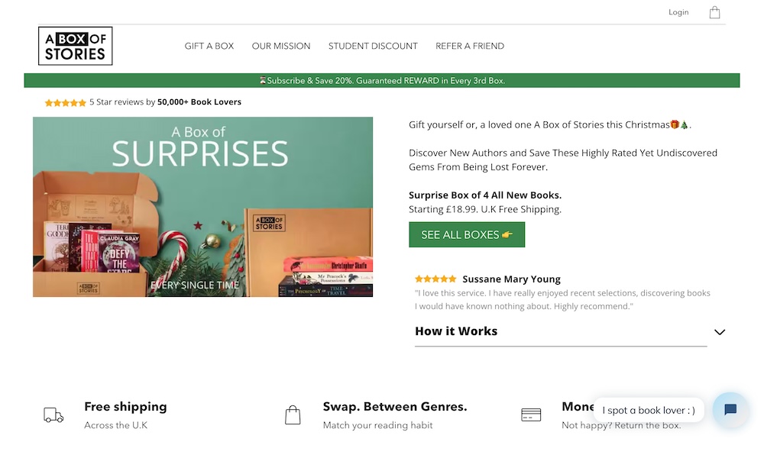
Task: Click the money-back card icon
Action: click(x=531, y=415)
